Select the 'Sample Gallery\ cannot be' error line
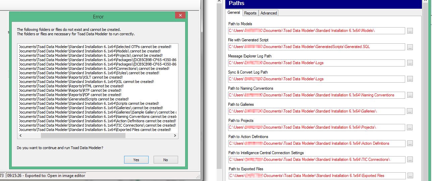 [97, 112]
